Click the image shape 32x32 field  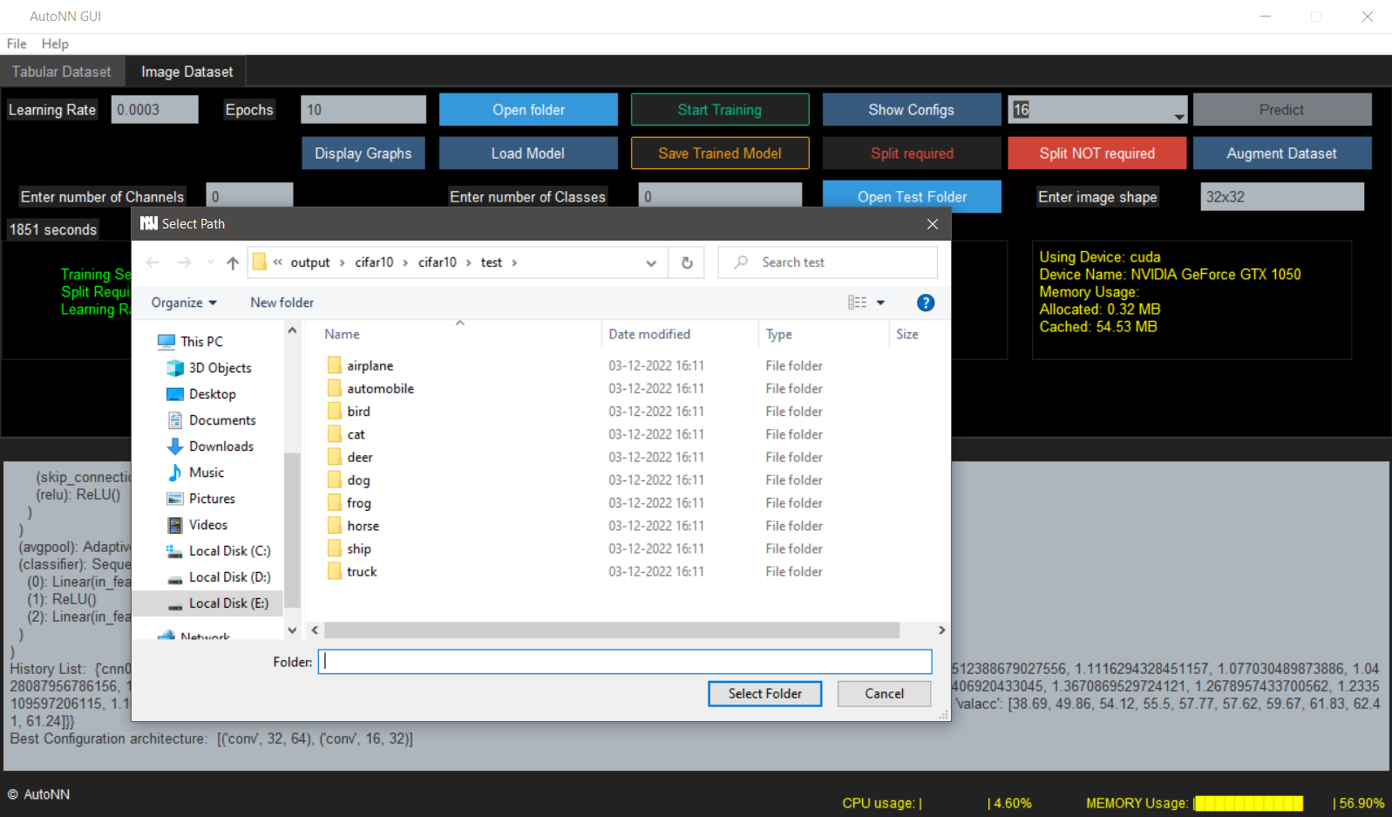click(x=1282, y=197)
